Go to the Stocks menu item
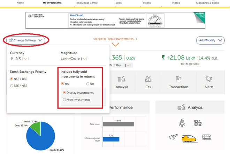This screenshot has height=154, width=230. click(147, 3)
